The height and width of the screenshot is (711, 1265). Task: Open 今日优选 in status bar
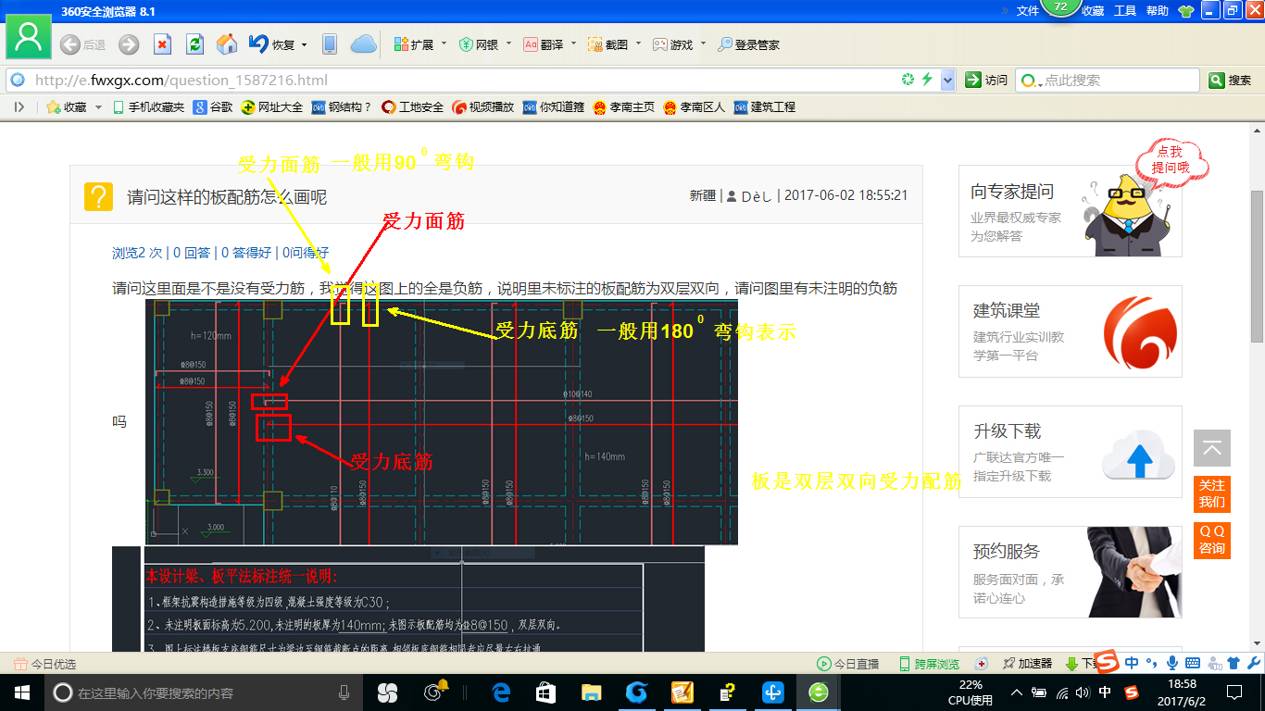coord(44,664)
